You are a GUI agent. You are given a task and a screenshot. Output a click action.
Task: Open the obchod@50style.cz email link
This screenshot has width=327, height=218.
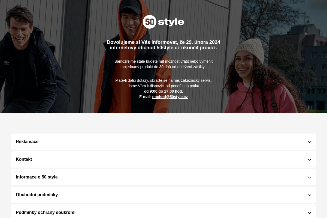point(170,97)
